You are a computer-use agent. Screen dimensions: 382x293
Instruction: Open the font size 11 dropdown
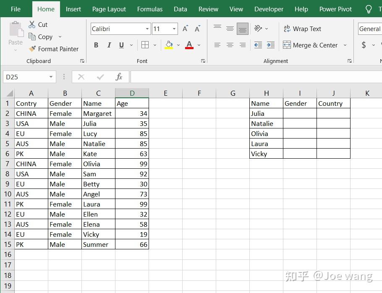point(174,29)
